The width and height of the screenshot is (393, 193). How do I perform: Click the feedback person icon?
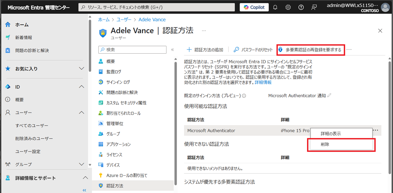314,7
